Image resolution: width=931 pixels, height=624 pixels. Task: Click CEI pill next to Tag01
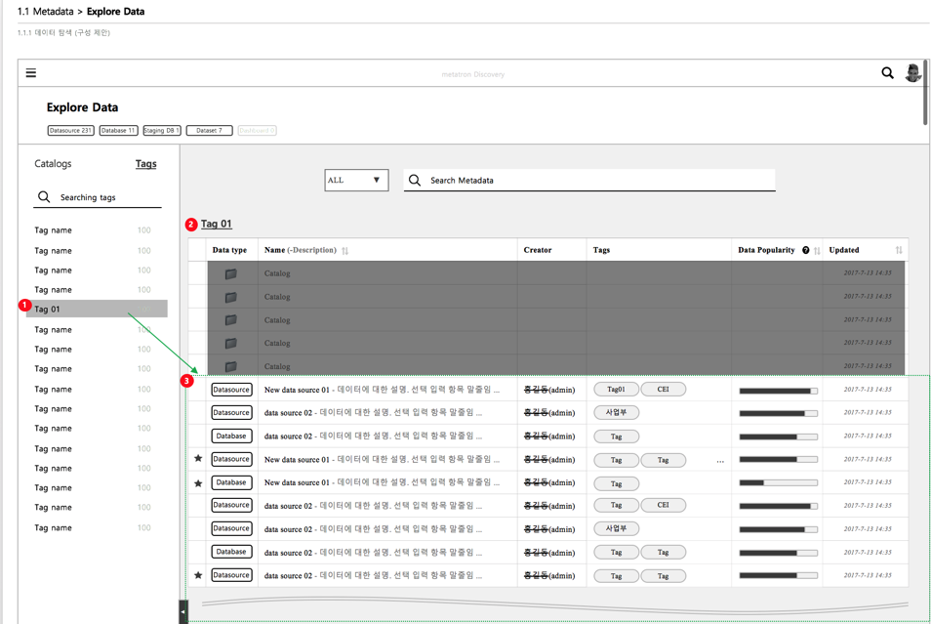coord(664,390)
